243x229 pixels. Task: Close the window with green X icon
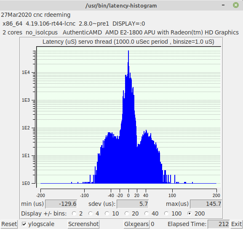236,5
